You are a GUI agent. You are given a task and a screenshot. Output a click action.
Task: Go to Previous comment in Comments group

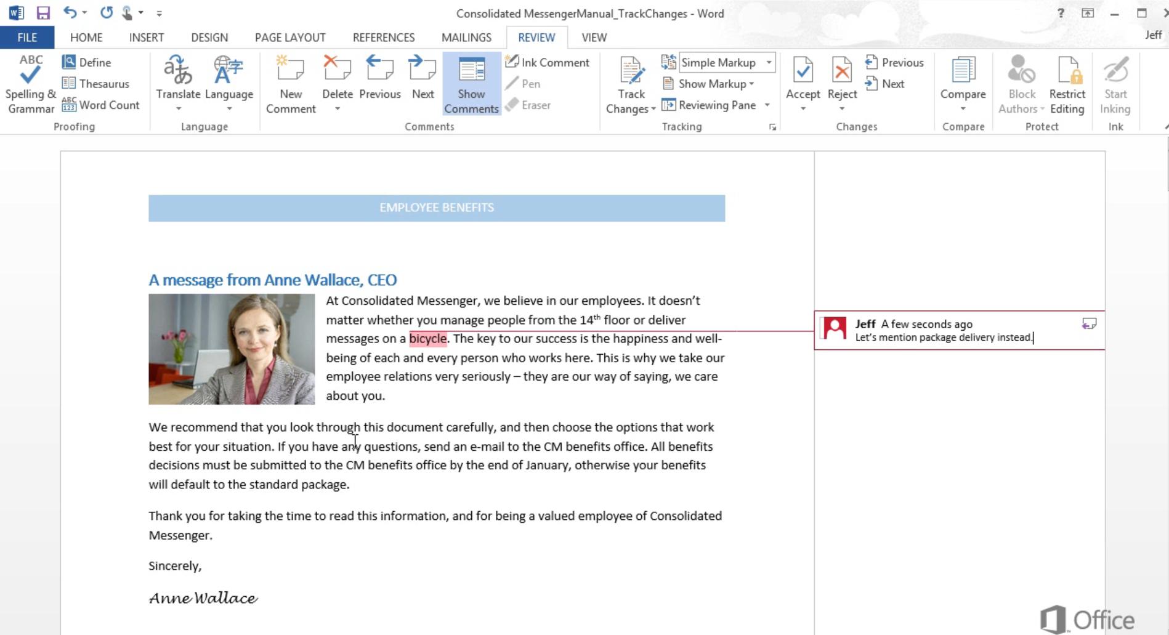[380, 78]
